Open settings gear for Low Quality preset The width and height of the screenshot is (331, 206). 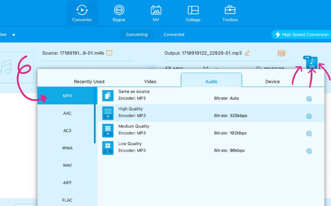click(309, 151)
